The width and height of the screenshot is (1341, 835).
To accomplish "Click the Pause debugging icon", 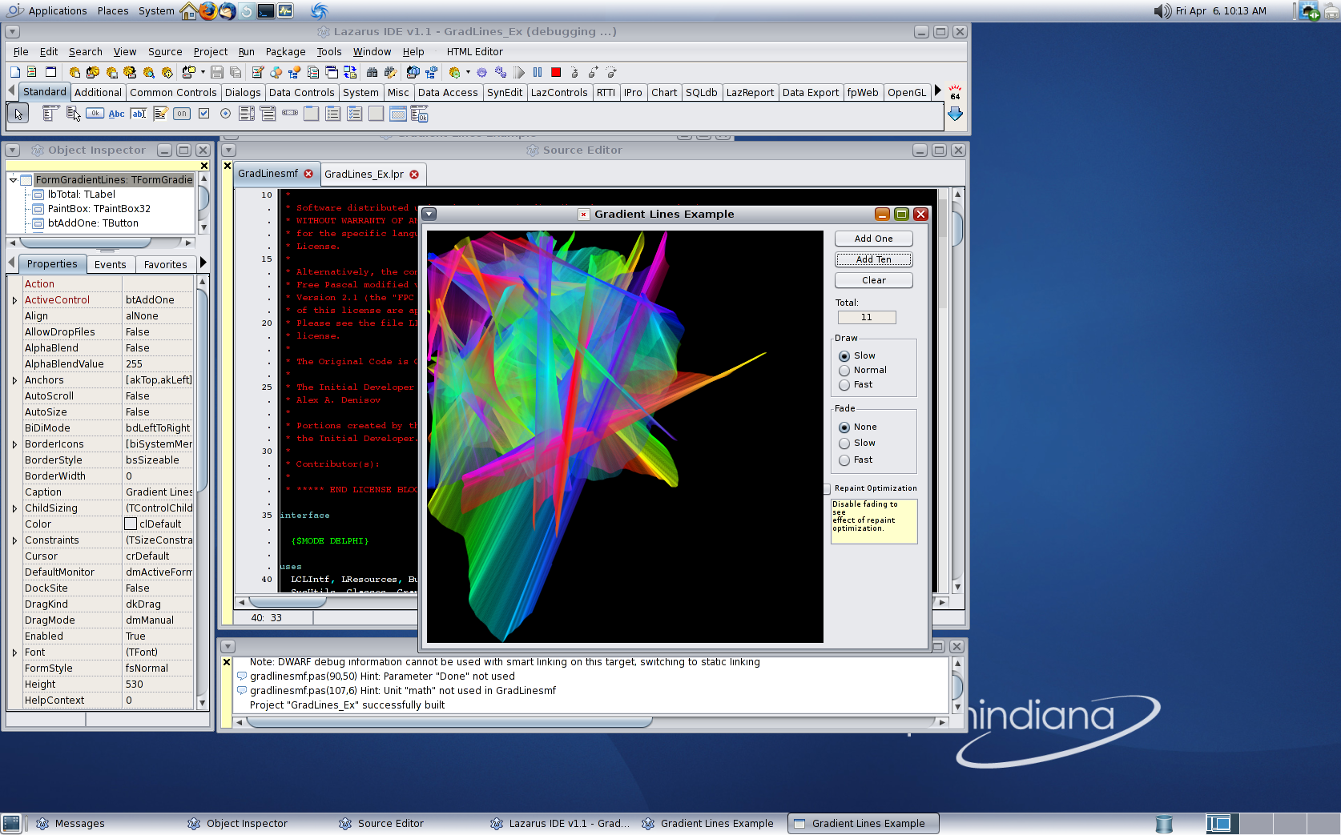I will point(538,72).
